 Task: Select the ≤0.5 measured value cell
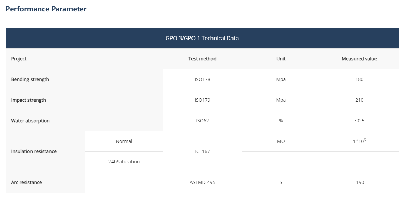click(359, 121)
